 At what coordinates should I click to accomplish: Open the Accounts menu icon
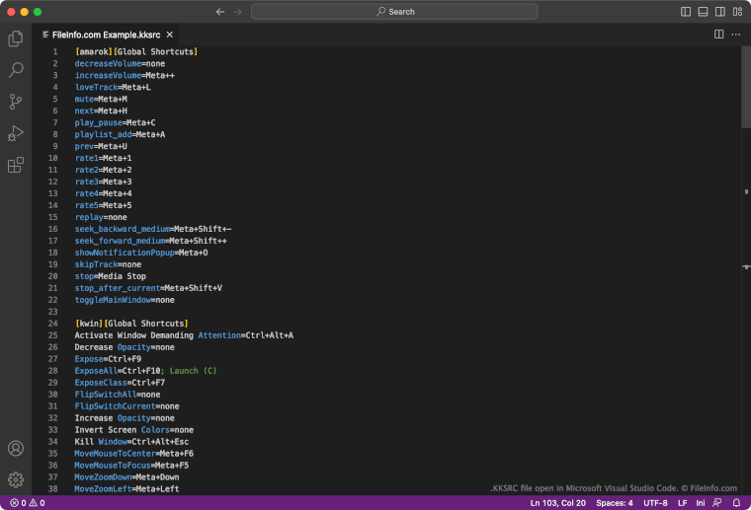16,449
